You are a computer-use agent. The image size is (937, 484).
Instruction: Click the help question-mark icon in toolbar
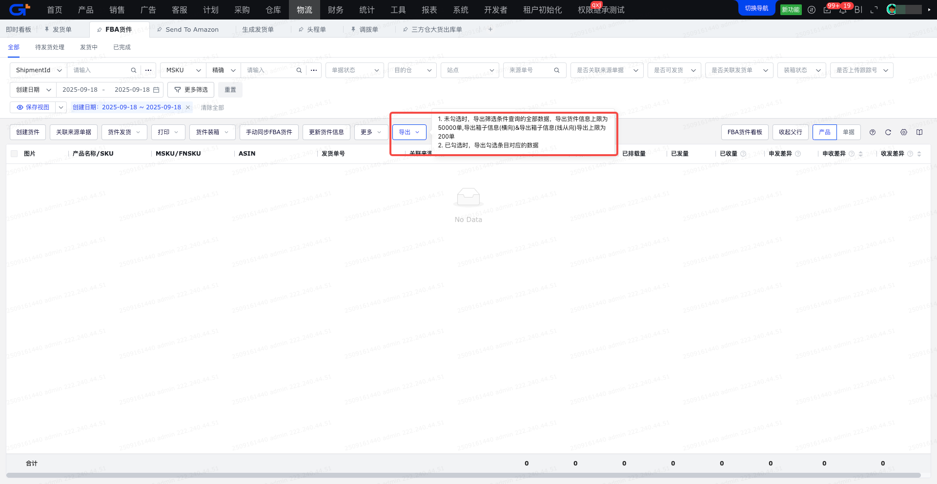tap(873, 132)
